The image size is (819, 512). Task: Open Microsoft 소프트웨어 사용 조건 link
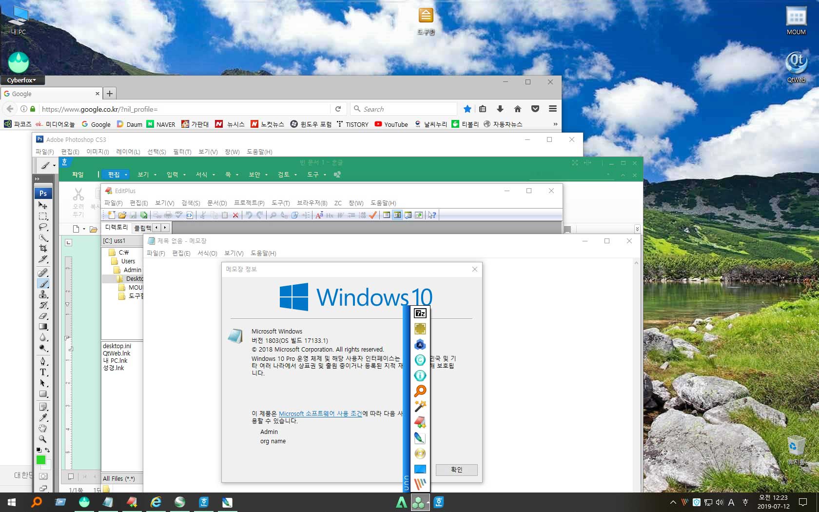tap(320, 414)
